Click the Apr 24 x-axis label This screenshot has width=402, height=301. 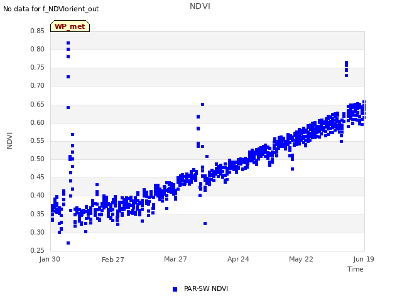coord(238,259)
